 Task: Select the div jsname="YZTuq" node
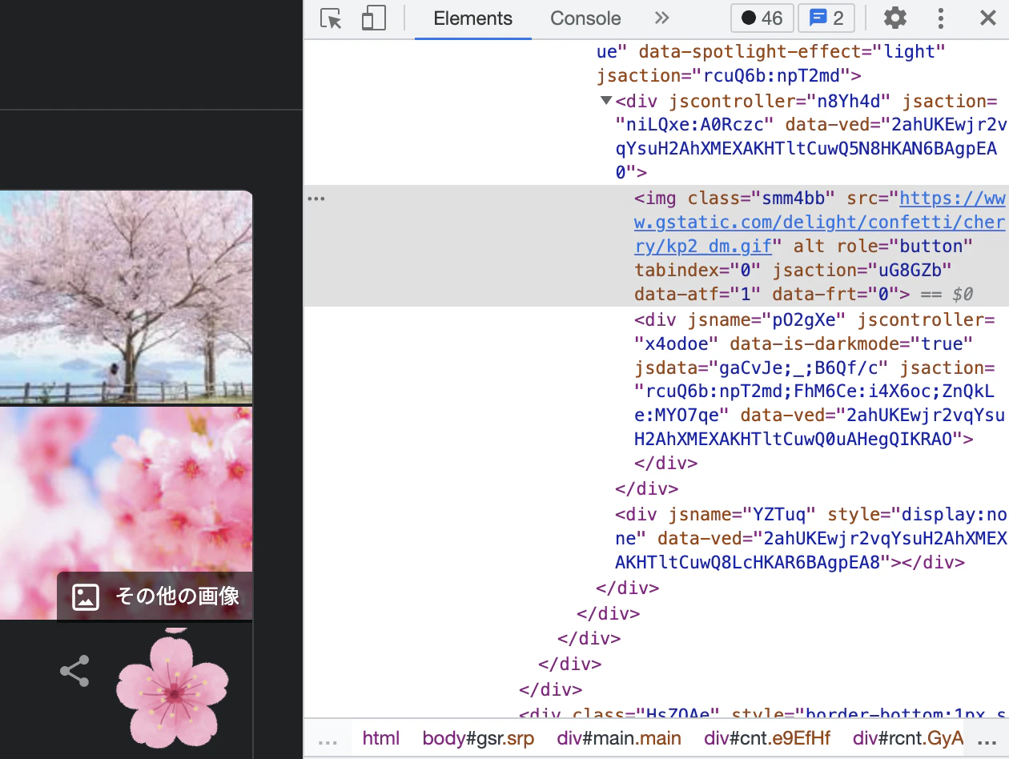tap(810, 538)
